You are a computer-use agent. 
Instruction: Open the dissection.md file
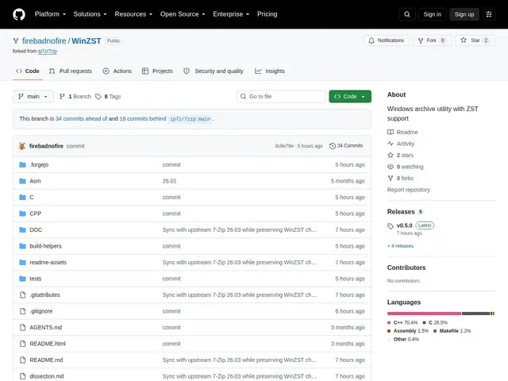[x=47, y=376]
